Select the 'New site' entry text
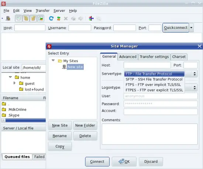Screen dimensions: 203x169 click(75, 67)
